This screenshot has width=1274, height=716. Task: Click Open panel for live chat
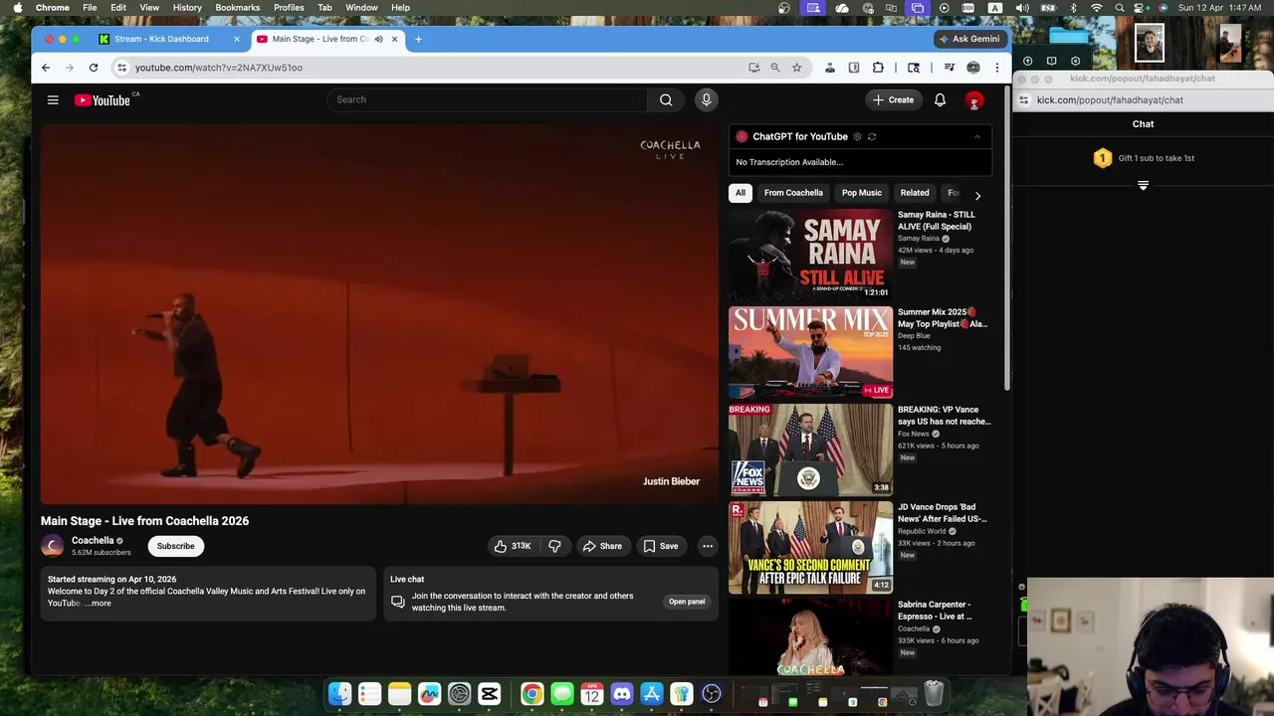pos(687,602)
